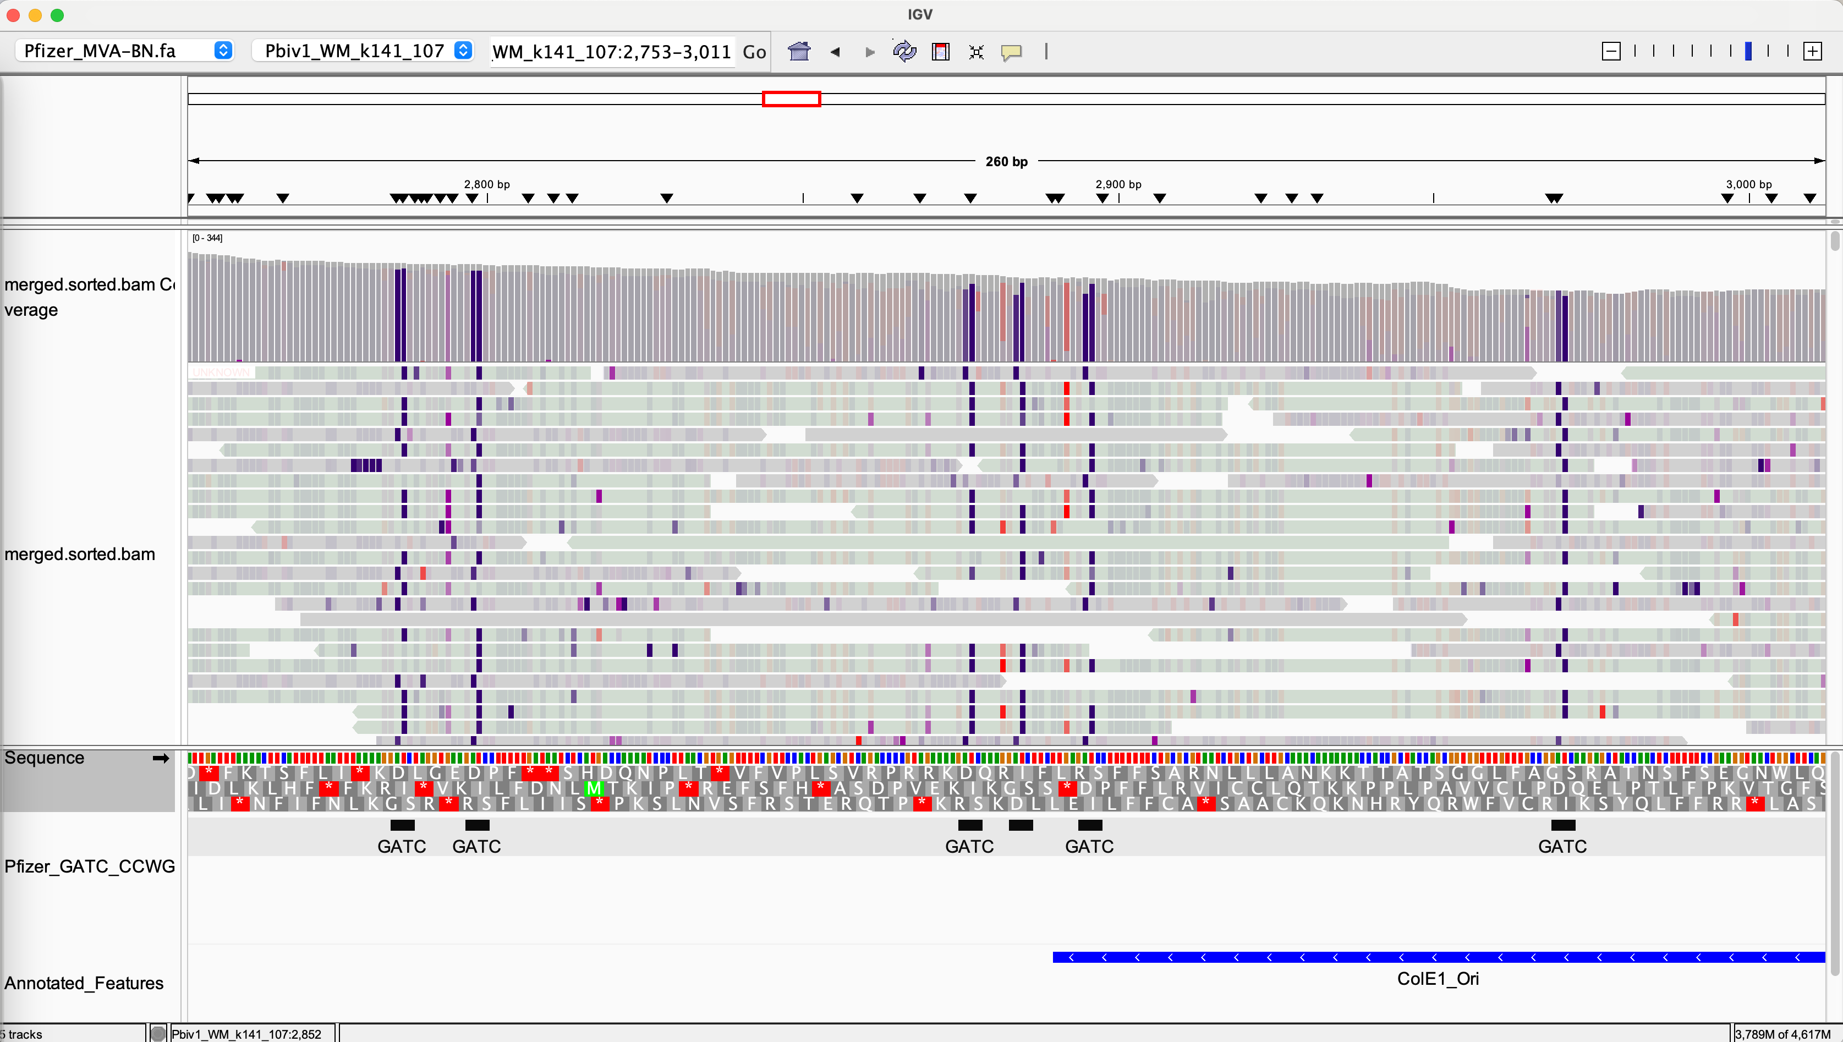Click the Home icon in the toolbar
The image size is (1843, 1042).
point(798,52)
